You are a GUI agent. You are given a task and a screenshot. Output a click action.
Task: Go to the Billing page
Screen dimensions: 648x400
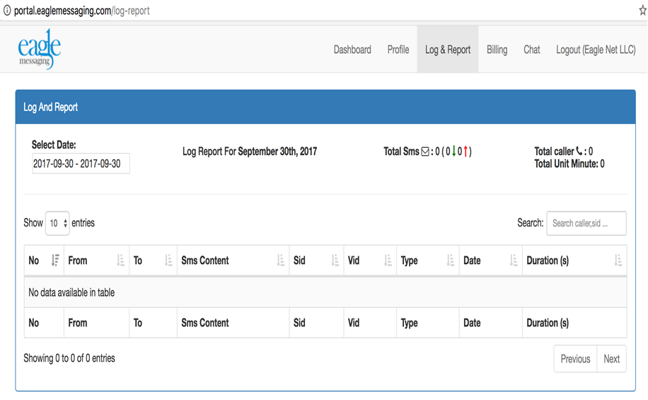tap(497, 50)
